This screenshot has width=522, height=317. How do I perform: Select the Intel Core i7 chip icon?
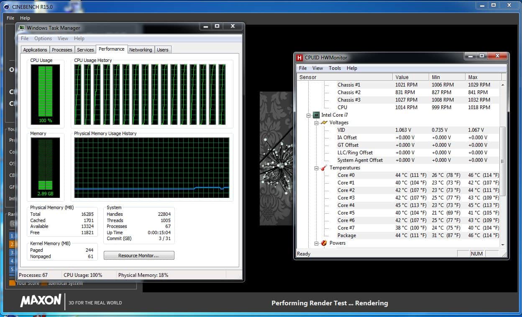[x=316, y=115]
